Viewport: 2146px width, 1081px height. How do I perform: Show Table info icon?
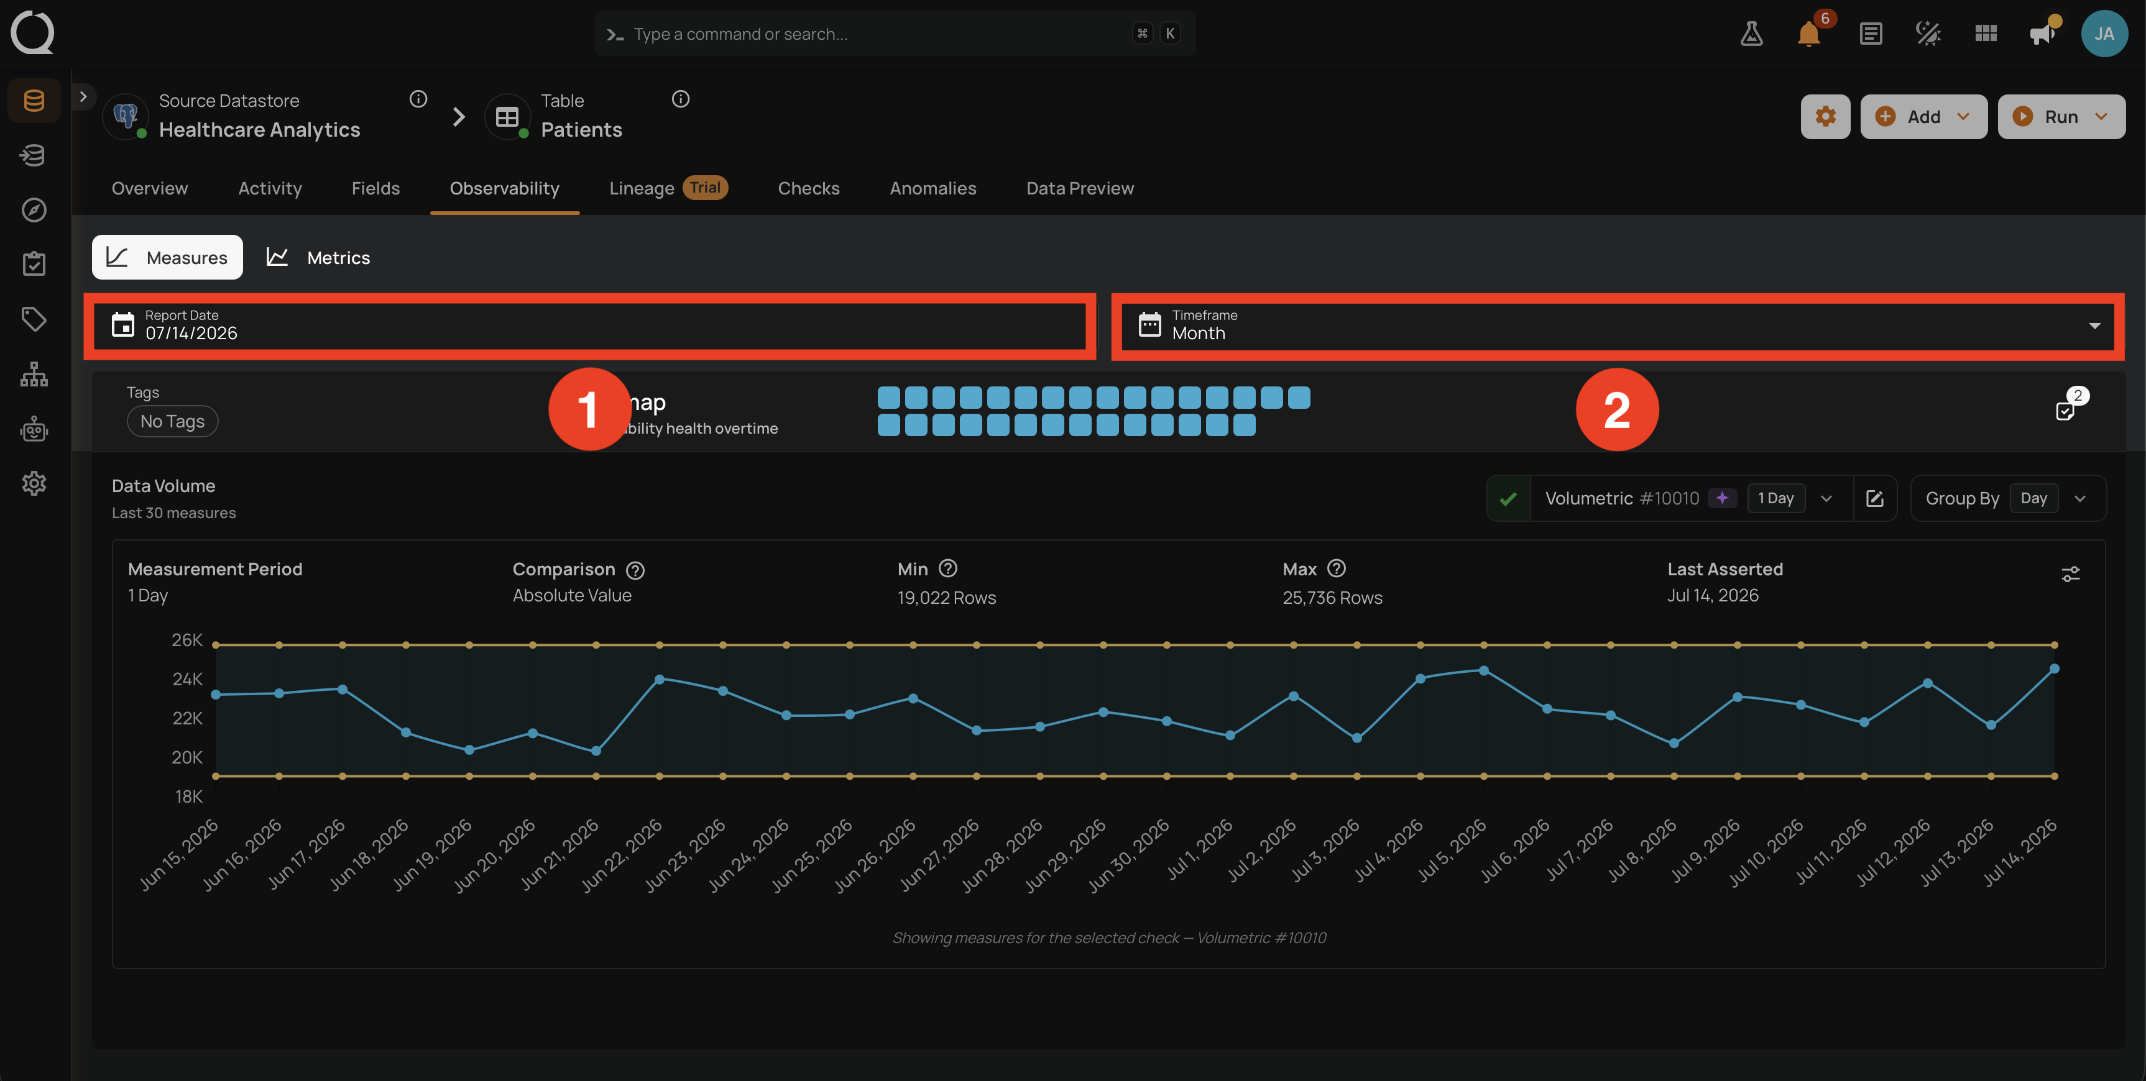pos(681,99)
